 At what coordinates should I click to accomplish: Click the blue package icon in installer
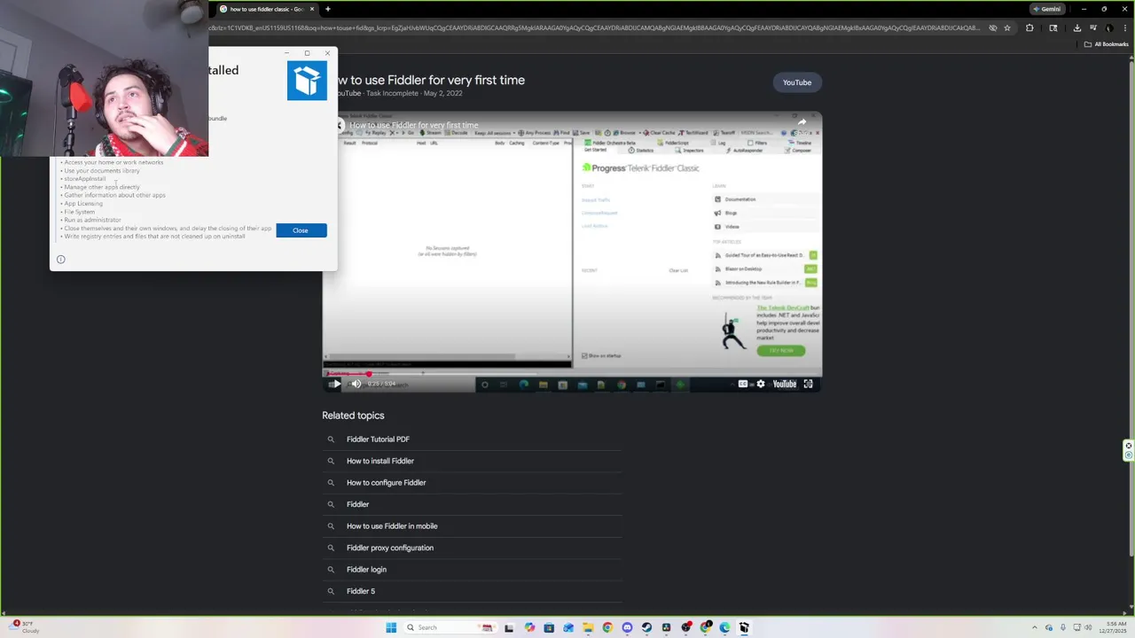[x=307, y=81]
